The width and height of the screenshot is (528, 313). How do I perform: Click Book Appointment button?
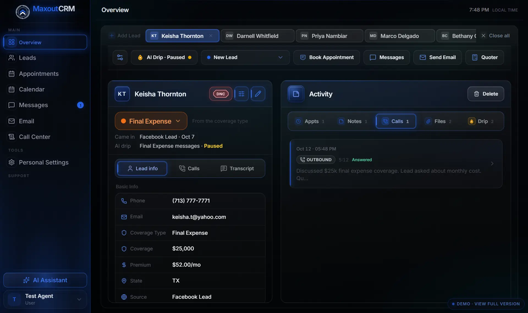point(327,57)
